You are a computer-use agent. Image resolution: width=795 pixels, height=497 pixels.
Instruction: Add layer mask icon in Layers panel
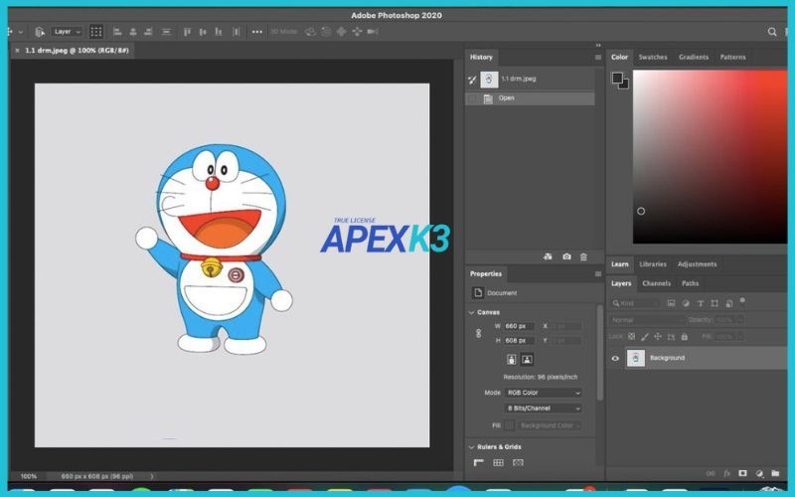point(742,473)
